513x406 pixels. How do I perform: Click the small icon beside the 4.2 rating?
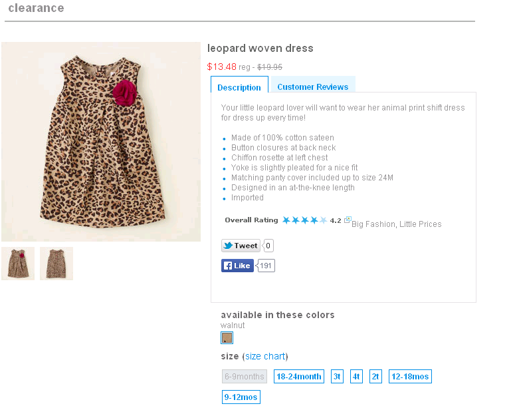point(348,220)
